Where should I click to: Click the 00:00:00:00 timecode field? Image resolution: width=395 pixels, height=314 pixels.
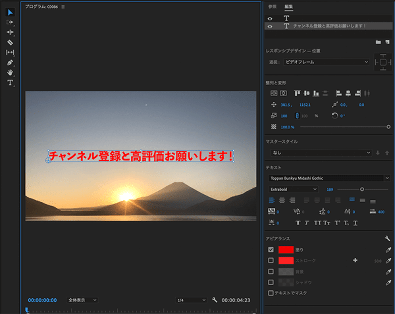tap(42, 300)
